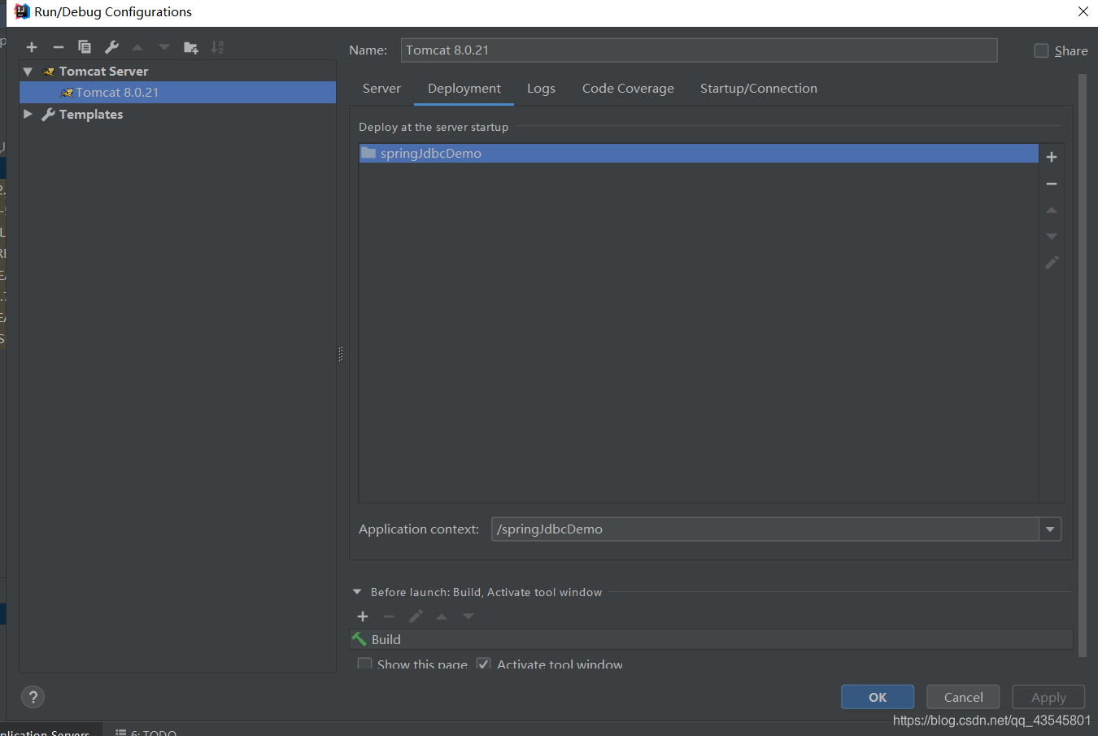Move deployment artifact up arrow

(1052, 211)
